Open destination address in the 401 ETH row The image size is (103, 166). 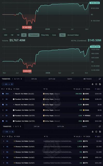pos(58,157)
